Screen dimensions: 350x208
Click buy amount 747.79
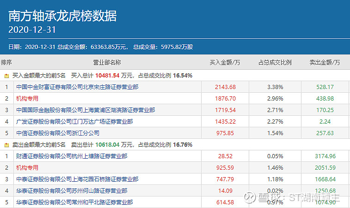coord(225,179)
